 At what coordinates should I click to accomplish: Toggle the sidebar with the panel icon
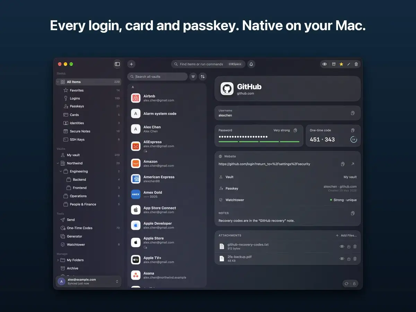coord(117,64)
